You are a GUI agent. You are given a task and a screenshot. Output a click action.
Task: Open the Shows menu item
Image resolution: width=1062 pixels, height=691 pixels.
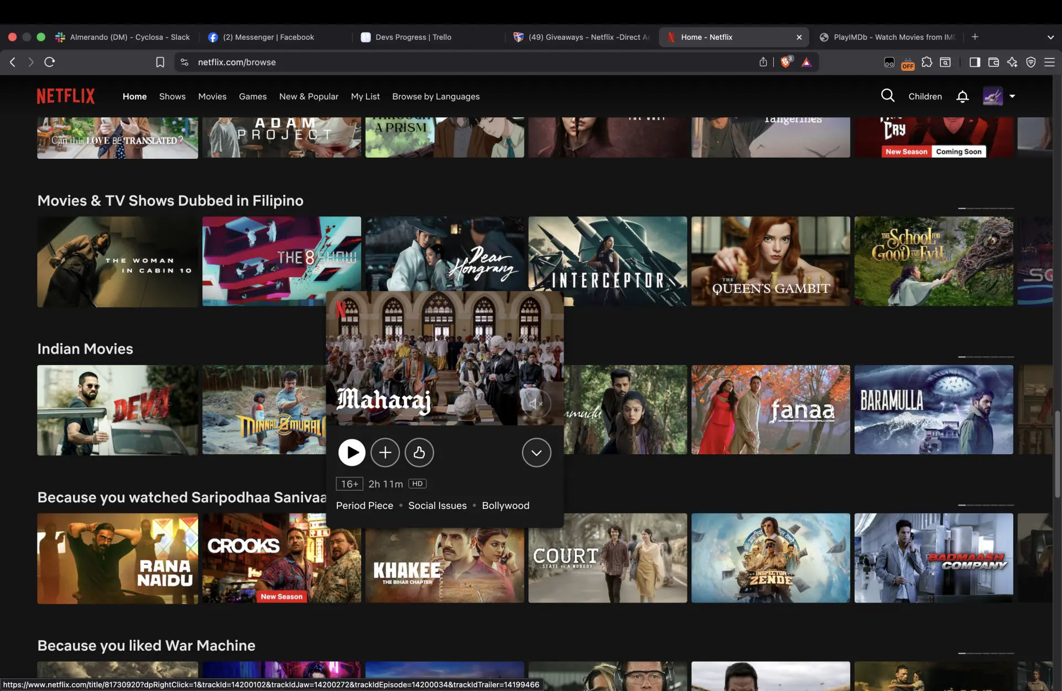(x=173, y=96)
